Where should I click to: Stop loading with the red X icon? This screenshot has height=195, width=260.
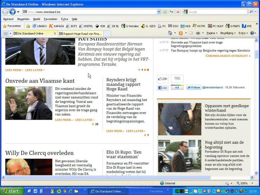click(x=178, y=12)
